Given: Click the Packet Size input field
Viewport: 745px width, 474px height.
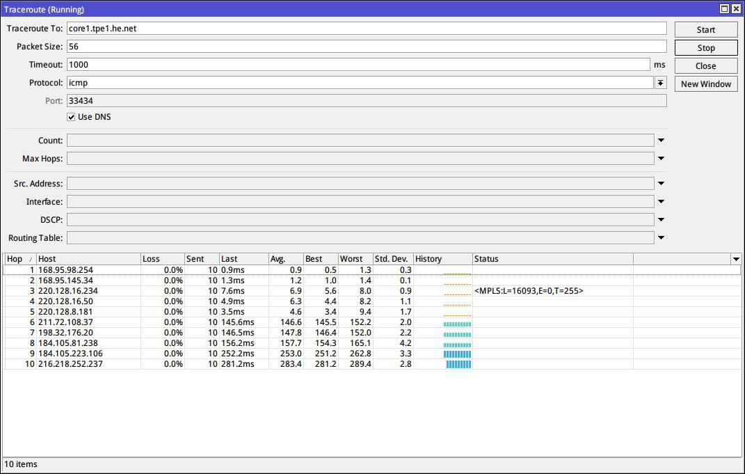Looking at the screenshot, I should point(366,47).
